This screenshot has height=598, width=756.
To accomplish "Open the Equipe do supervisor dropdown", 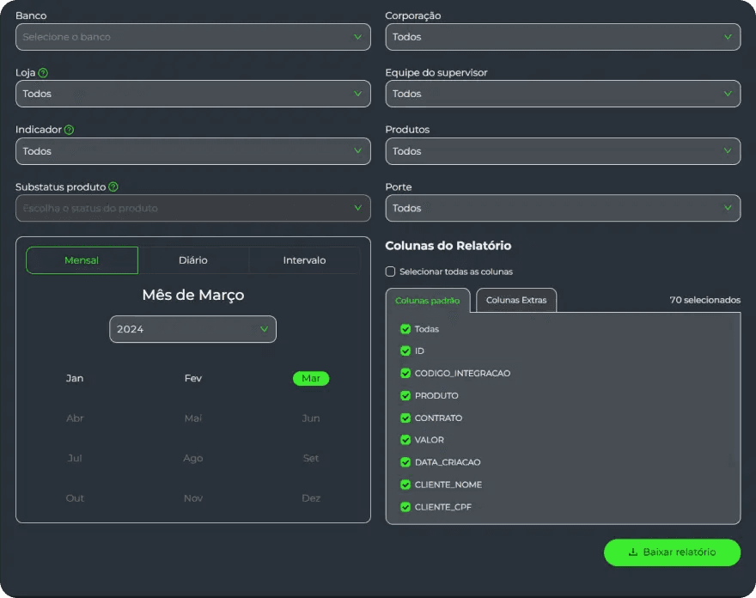I will click(562, 94).
